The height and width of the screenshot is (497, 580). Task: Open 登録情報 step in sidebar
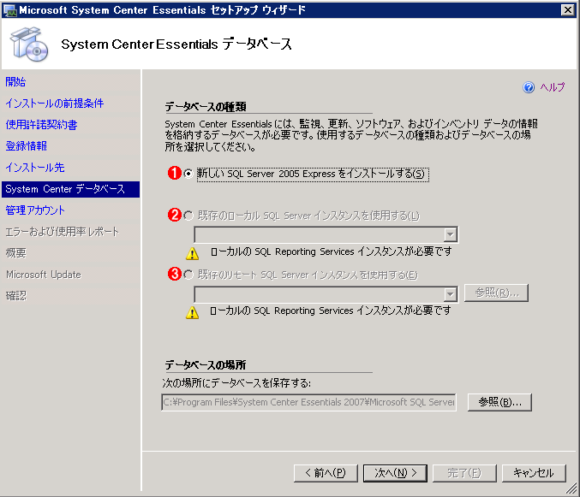[26, 146]
